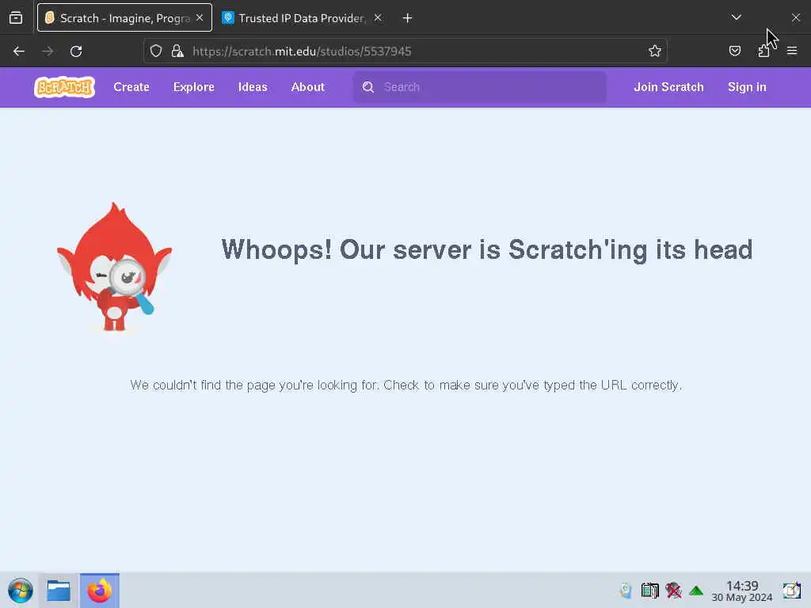
Task: Open the clock showing 14:39
Action: 741,591
